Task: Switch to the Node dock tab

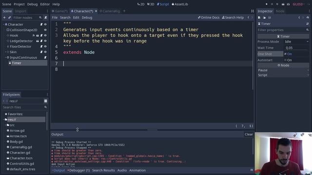Action: coord(280,11)
